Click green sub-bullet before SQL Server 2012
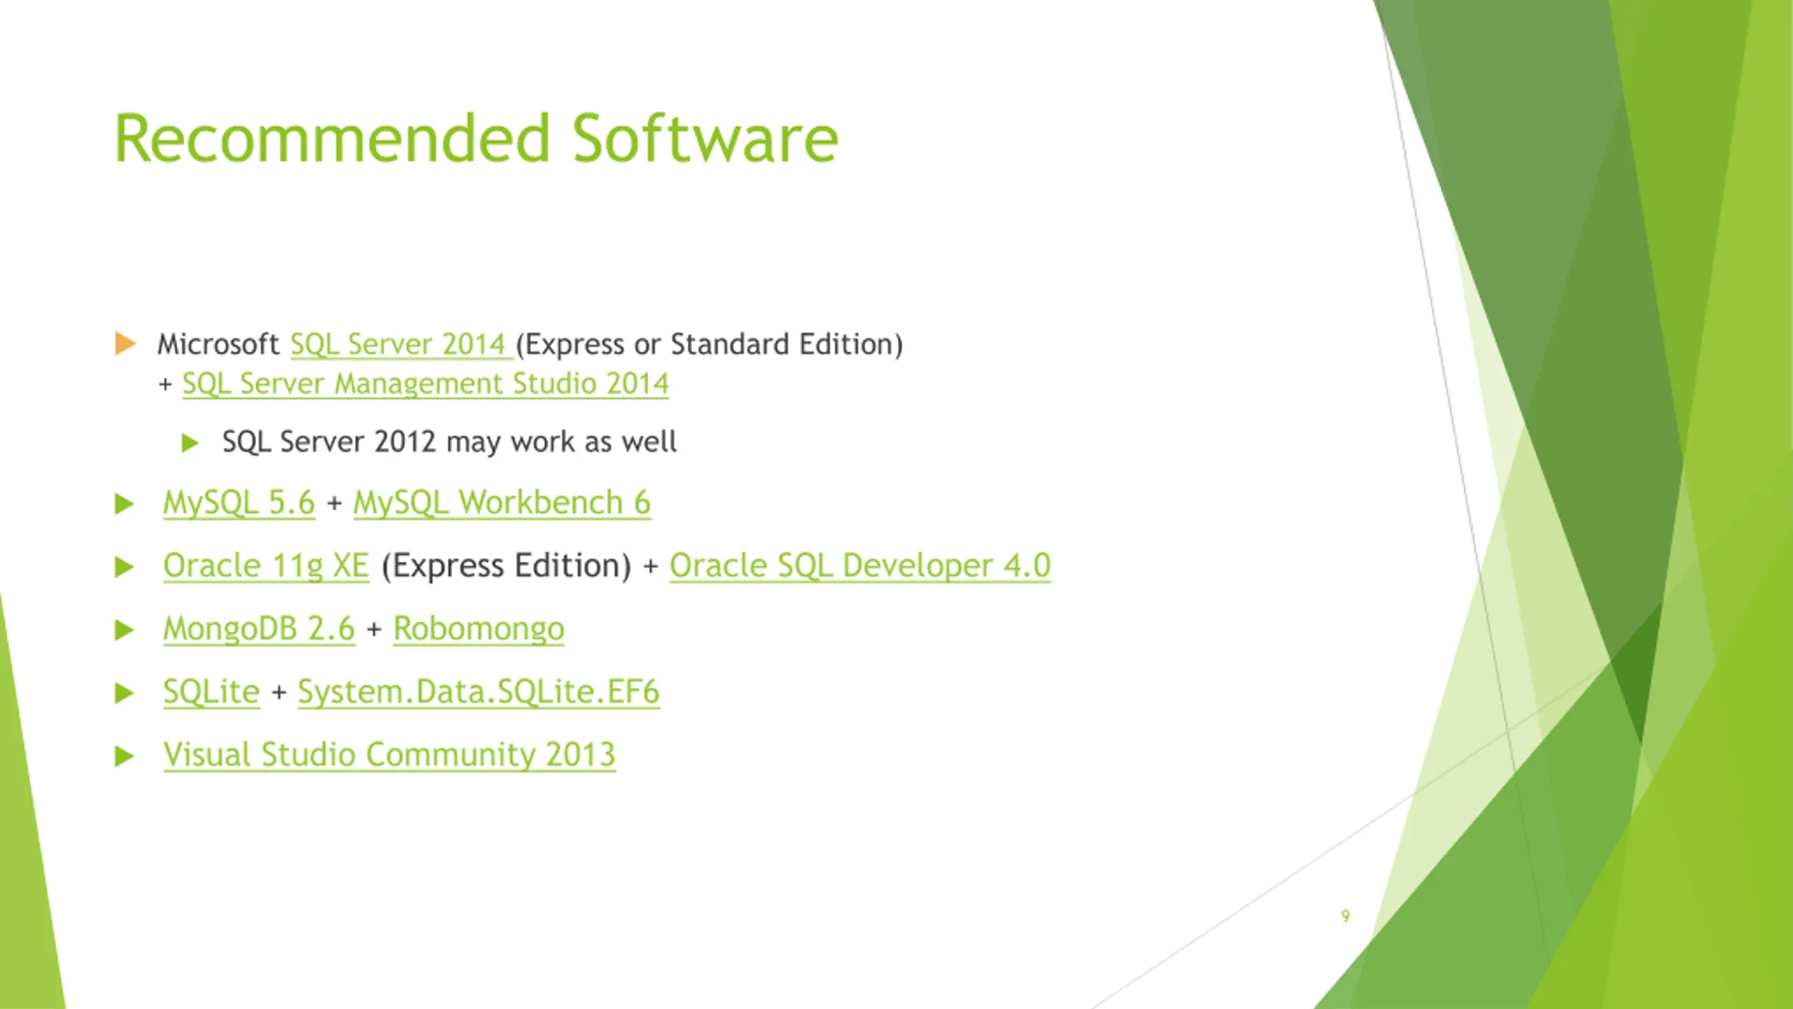 point(190,443)
